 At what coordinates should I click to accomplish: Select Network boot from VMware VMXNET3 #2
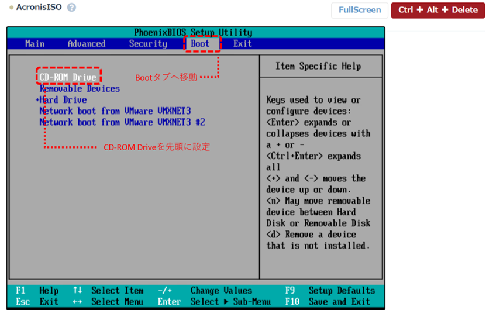click(x=122, y=122)
